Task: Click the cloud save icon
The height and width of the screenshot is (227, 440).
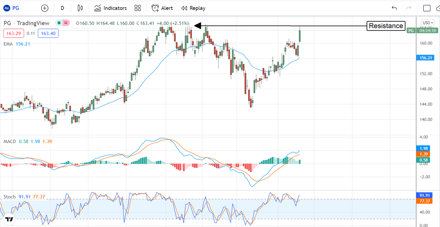Action: [437, 8]
